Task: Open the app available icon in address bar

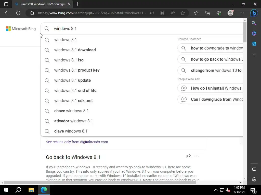Action: pyautogui.click(x=152, y=13)
